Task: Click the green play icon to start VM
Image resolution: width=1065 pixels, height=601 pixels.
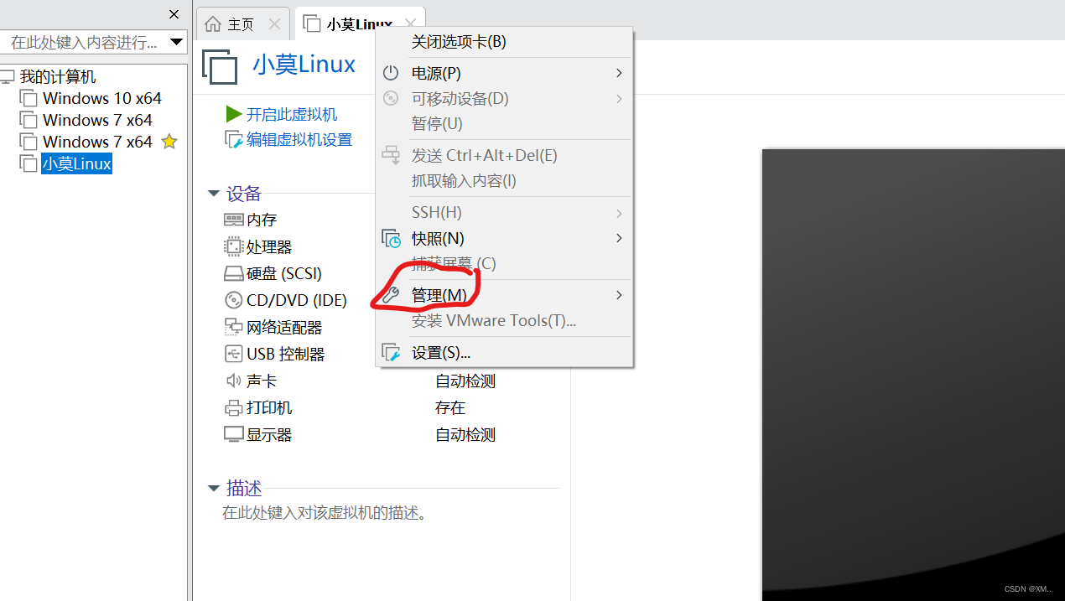Action: [234, 114]
